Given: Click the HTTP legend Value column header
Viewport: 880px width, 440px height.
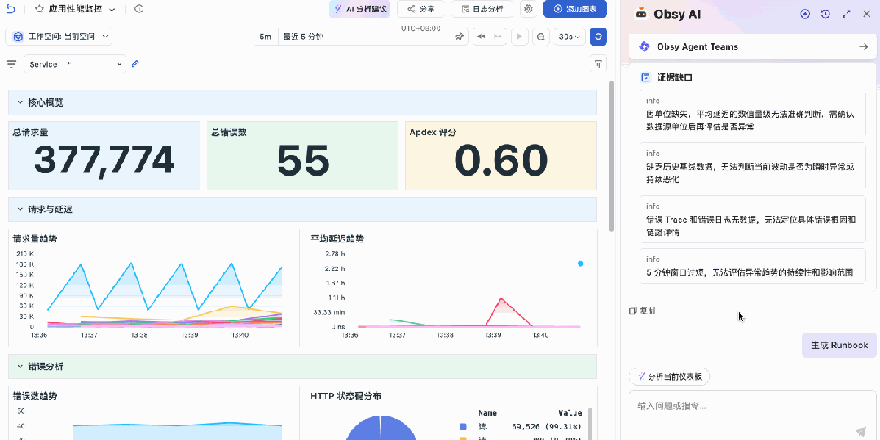Looking at the screenshot, I should [x=570, y=412].
